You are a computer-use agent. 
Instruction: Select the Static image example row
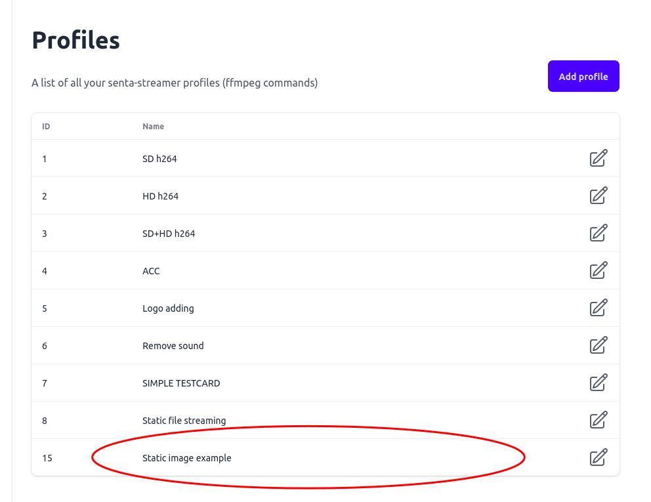tap(187, 457)
